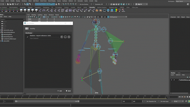Select defaultLightSet in Outliner
Viewport: 190px width, 107px height.
pyautogui.click(x=7, y=34)
